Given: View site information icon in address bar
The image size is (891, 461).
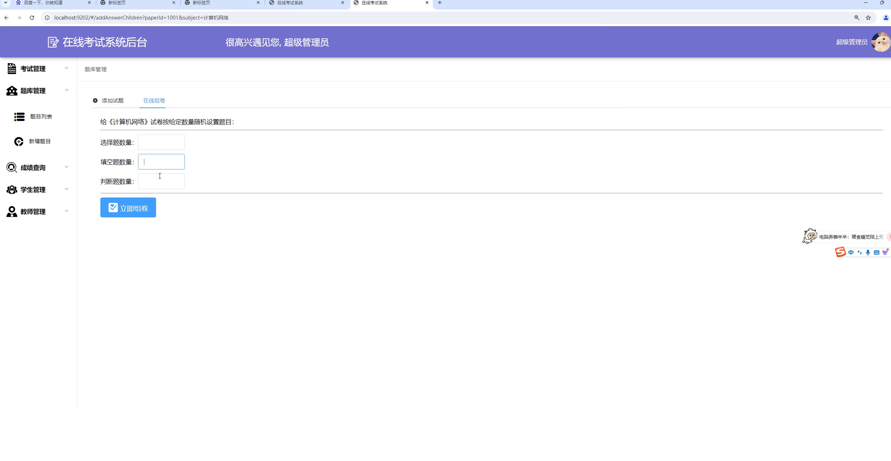Looking at the screenshot, I should [x=47, y=18].
